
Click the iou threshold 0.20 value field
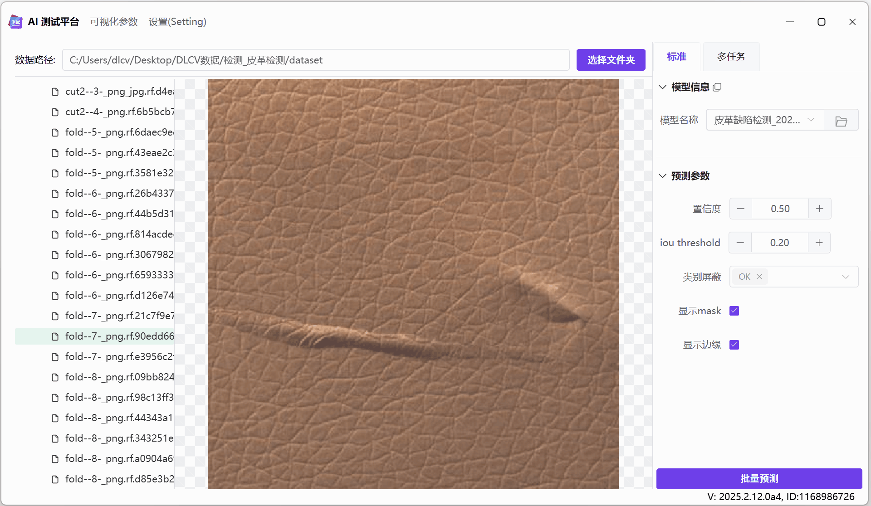(x=779, y=243)
